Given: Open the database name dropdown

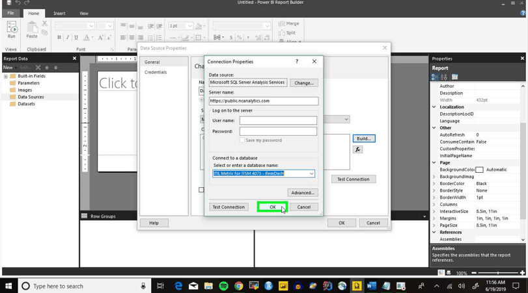Looking at the screenshot, I should (311, 173).
